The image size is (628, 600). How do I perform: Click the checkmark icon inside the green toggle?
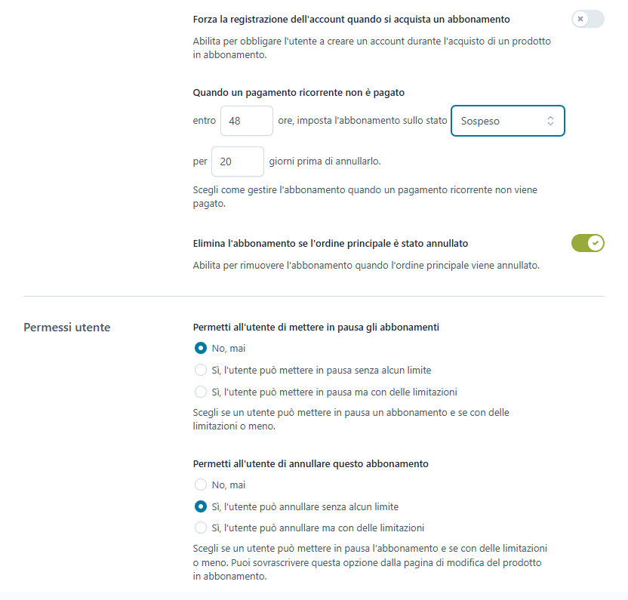[594, 243]
